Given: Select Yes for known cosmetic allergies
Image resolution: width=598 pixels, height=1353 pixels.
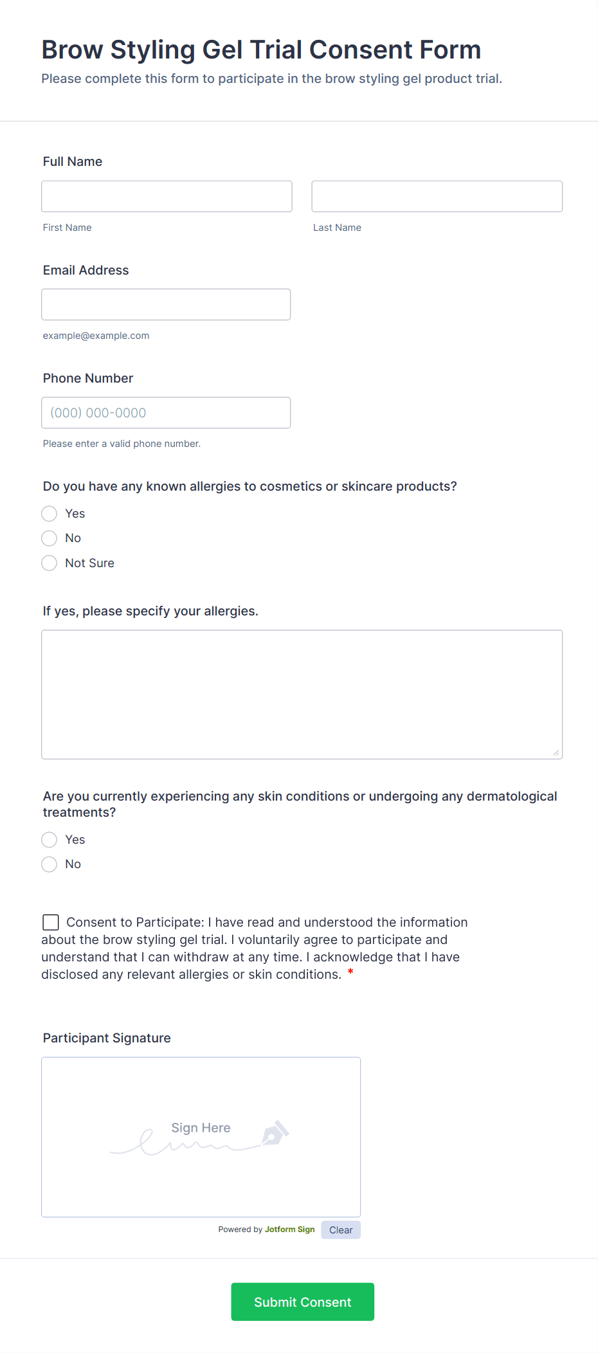Looking at the screenshot, I should [x=49, y=513].
